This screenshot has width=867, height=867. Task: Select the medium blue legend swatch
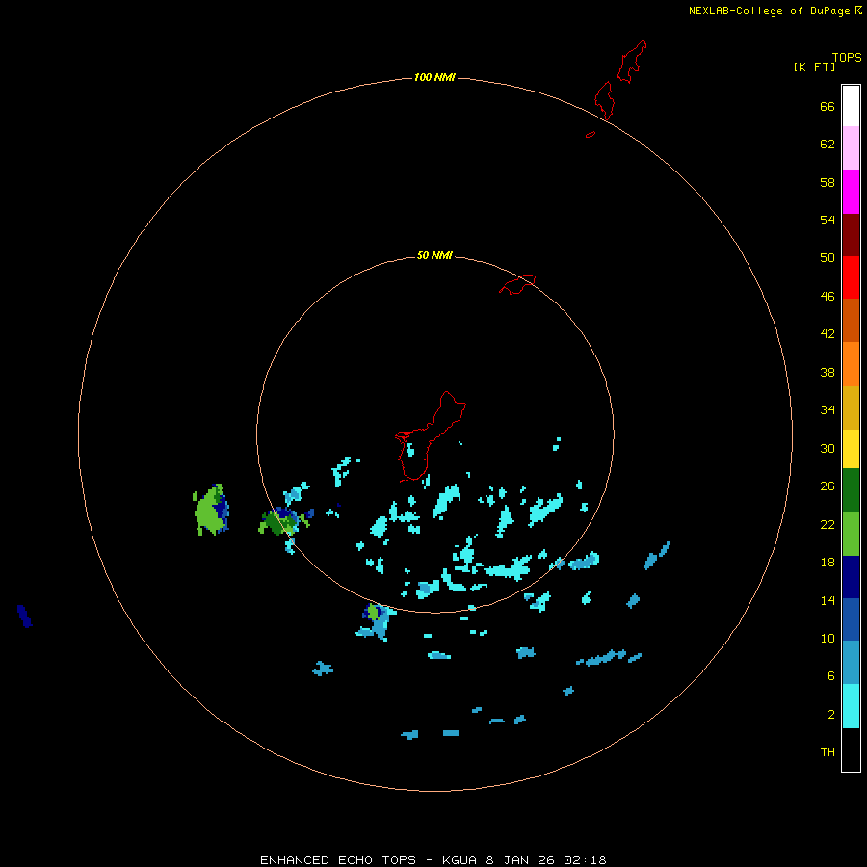(x=851, y=619)
